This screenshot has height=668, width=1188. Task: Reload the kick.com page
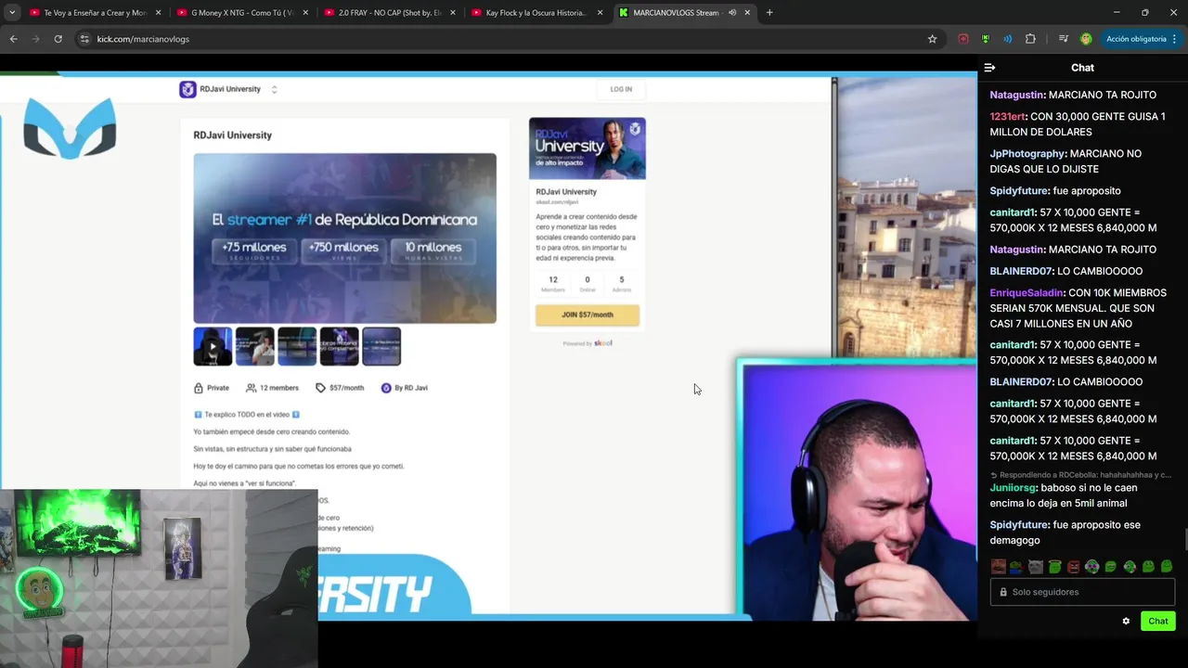[x=58, y=39]
